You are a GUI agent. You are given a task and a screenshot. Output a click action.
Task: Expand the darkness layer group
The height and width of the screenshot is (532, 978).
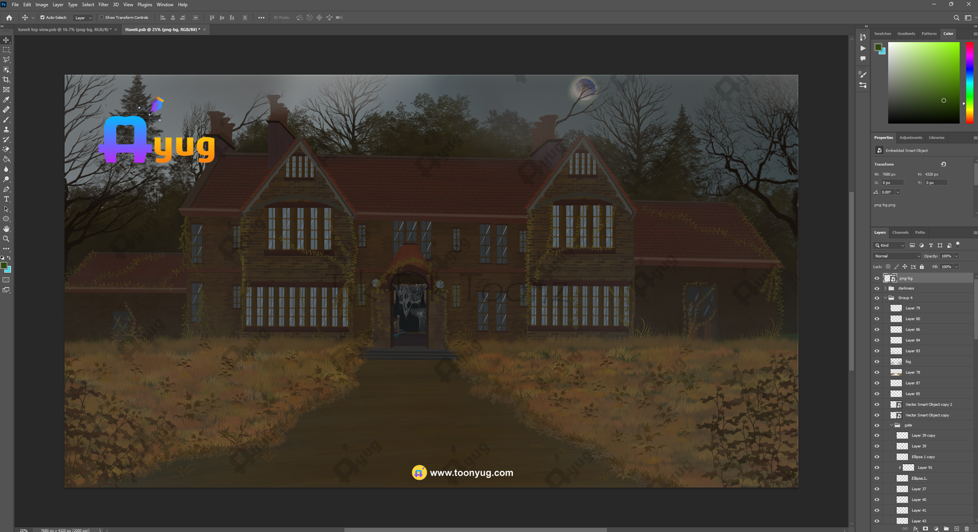[x=884, y=288]
